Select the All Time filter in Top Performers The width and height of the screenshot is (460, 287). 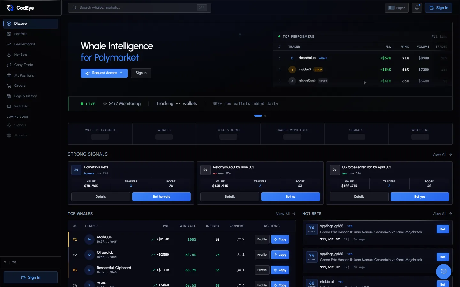(x=439, y=37)
